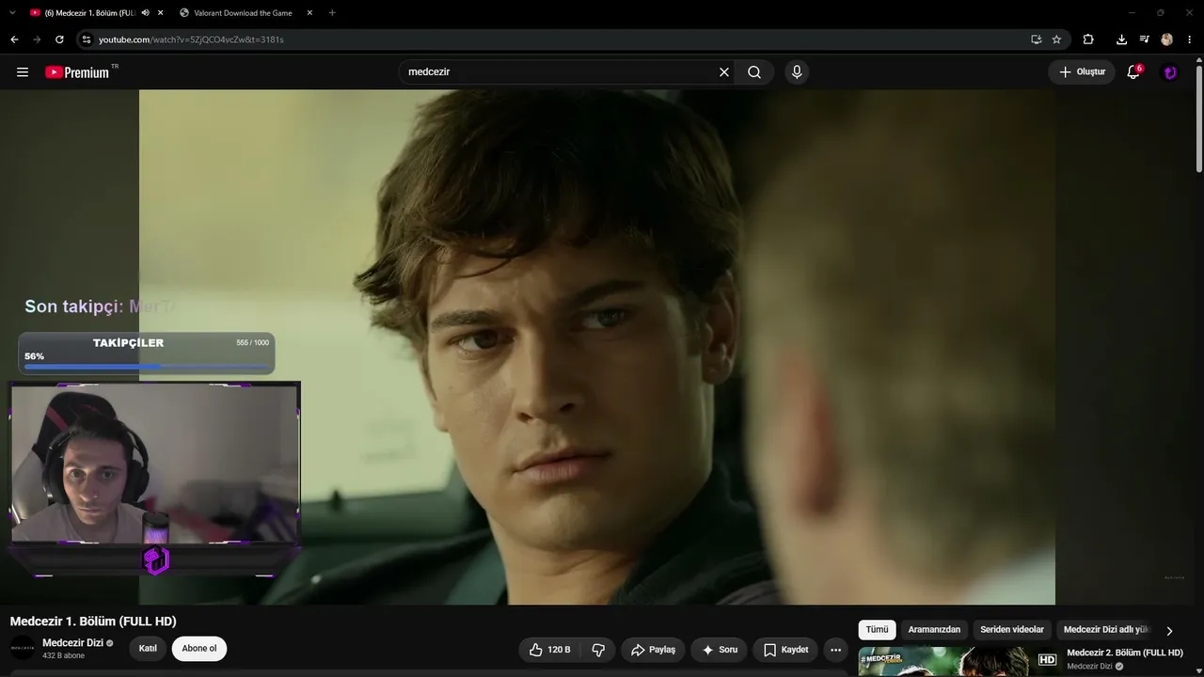
Task: Reload the YouTube page
Action: click(x=59, y=39)
